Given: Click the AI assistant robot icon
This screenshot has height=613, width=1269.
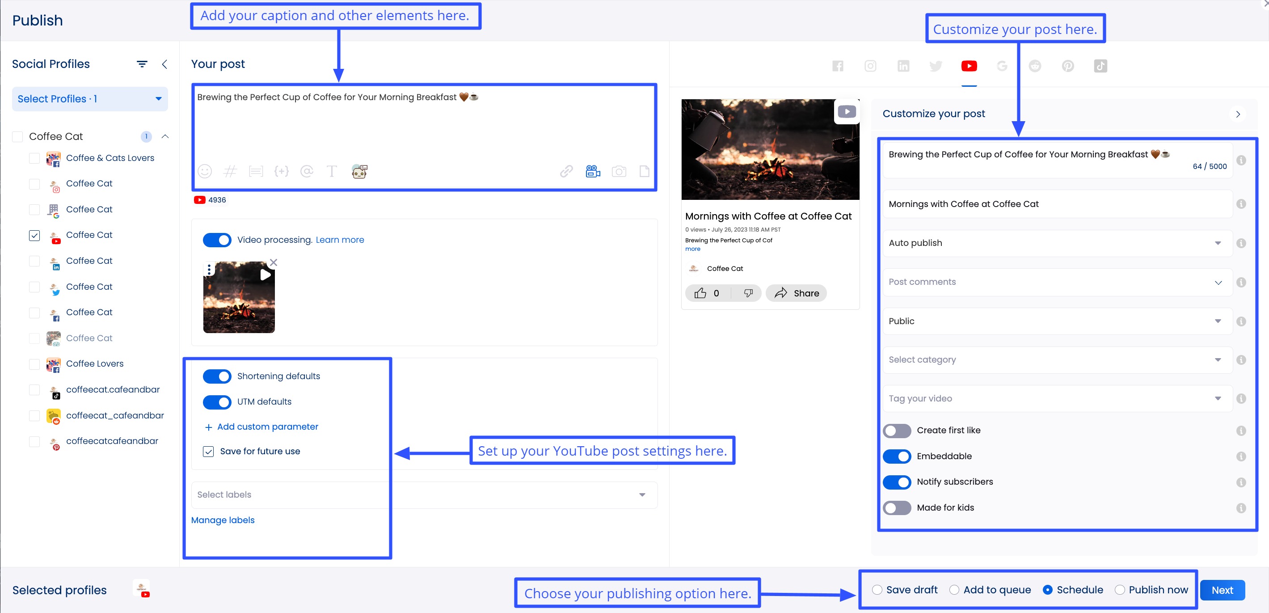Looking at the screenshot, I should (x=360, y=171).
